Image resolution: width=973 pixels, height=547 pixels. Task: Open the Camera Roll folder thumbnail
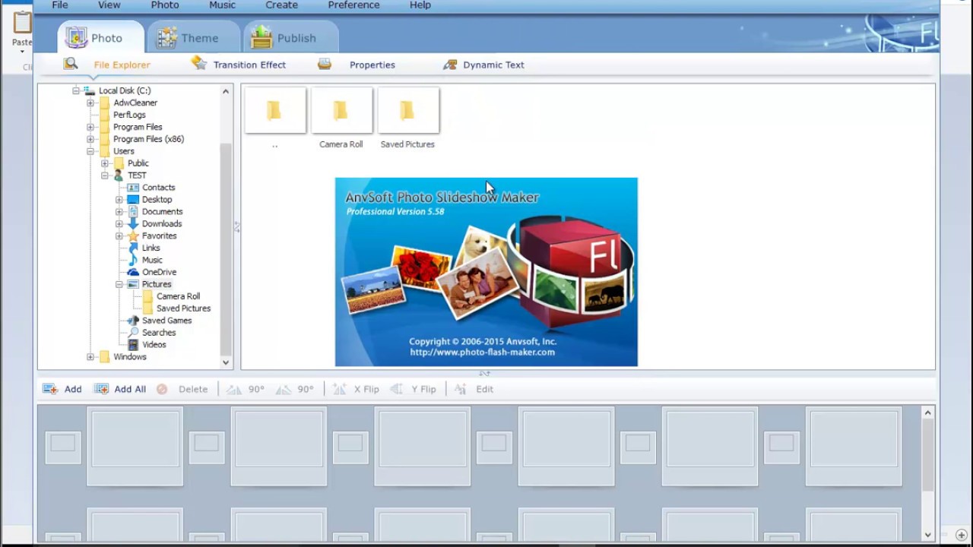click(x=341, y=110)
